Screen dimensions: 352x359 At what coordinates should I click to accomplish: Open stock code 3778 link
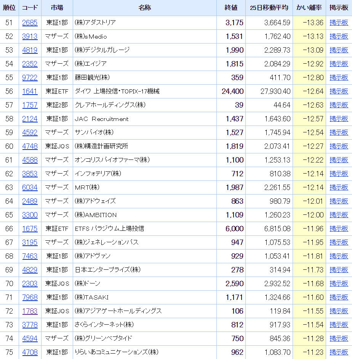coord(30,325)
